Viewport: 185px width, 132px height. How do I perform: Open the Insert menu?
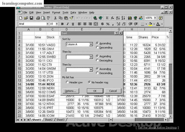47,12
